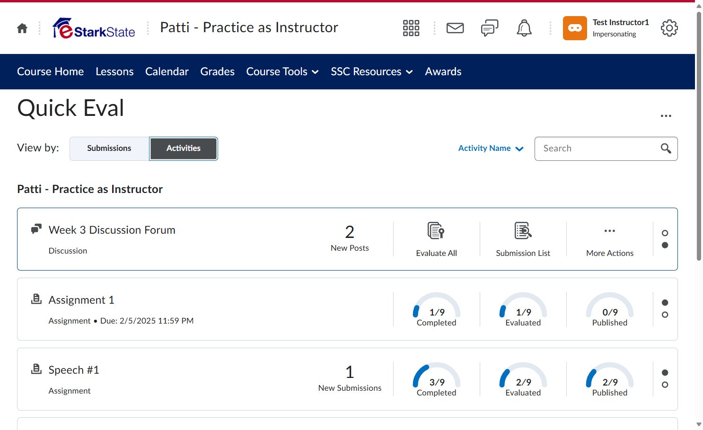The width and height of the screenshot is (703, 430).
Task: Expand the SSC Resources menu
Action: click(x=372, y=71)
